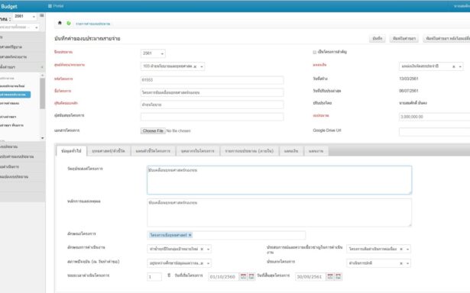The width and height of the screenshot is (470, 293).
Task: Click the rightmost cut-off print button
Action: (x=446, y=39)
